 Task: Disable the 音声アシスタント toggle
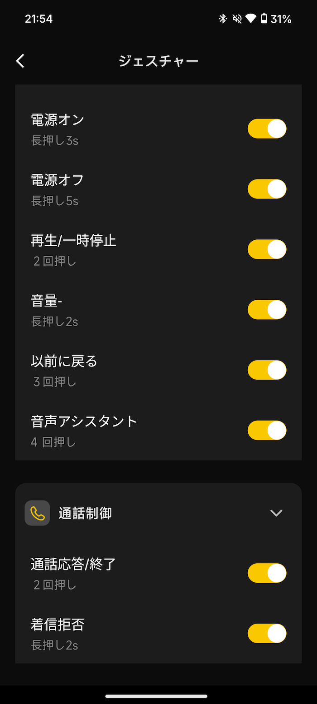[267, 431]
